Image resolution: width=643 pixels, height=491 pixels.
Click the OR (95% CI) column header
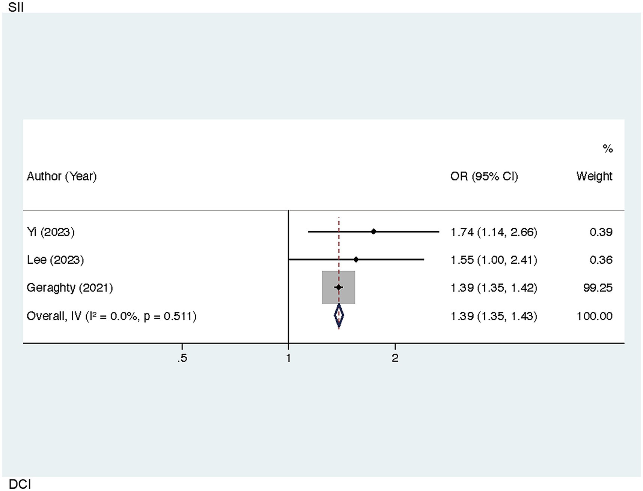(x=484, y=176)
